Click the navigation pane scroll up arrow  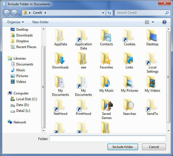coord(43,29)
